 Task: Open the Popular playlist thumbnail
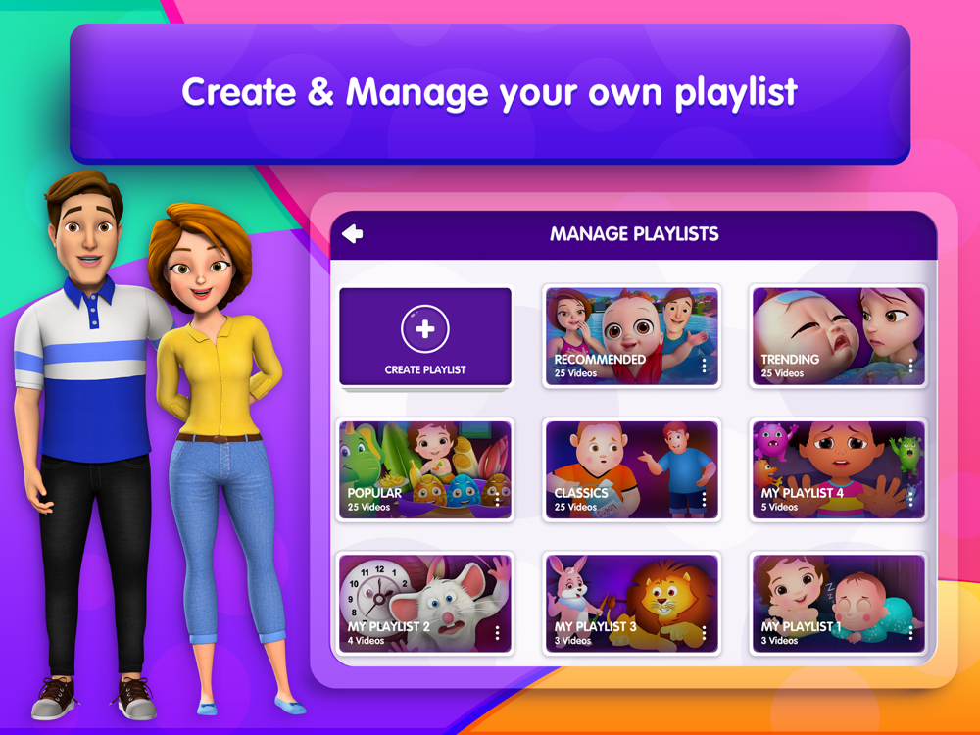point(425,469)
